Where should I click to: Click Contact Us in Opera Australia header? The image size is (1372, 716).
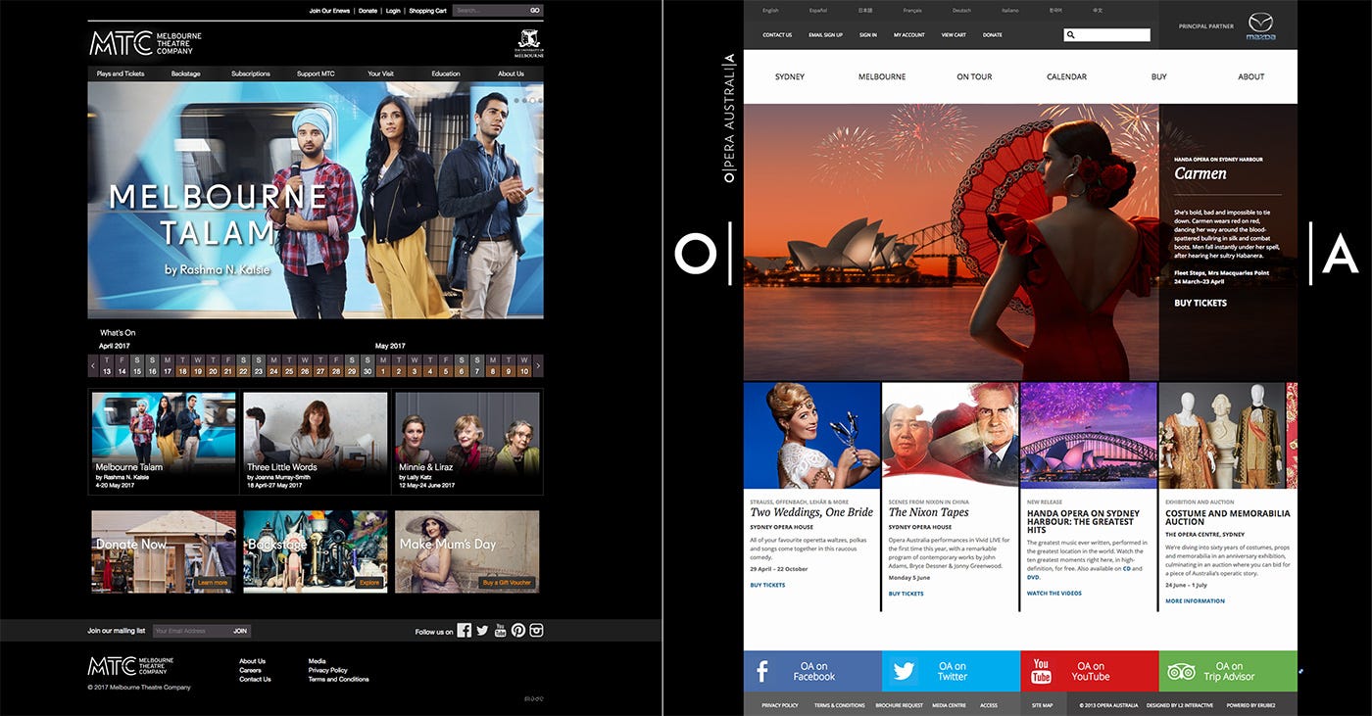click(777, 35)
